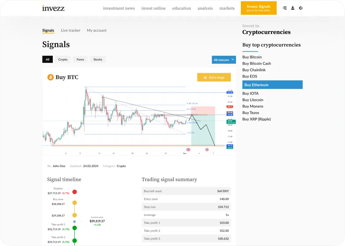Follow the Buy Tezos link
Viewport: 345px width, 246px height.
coord(250,113)
